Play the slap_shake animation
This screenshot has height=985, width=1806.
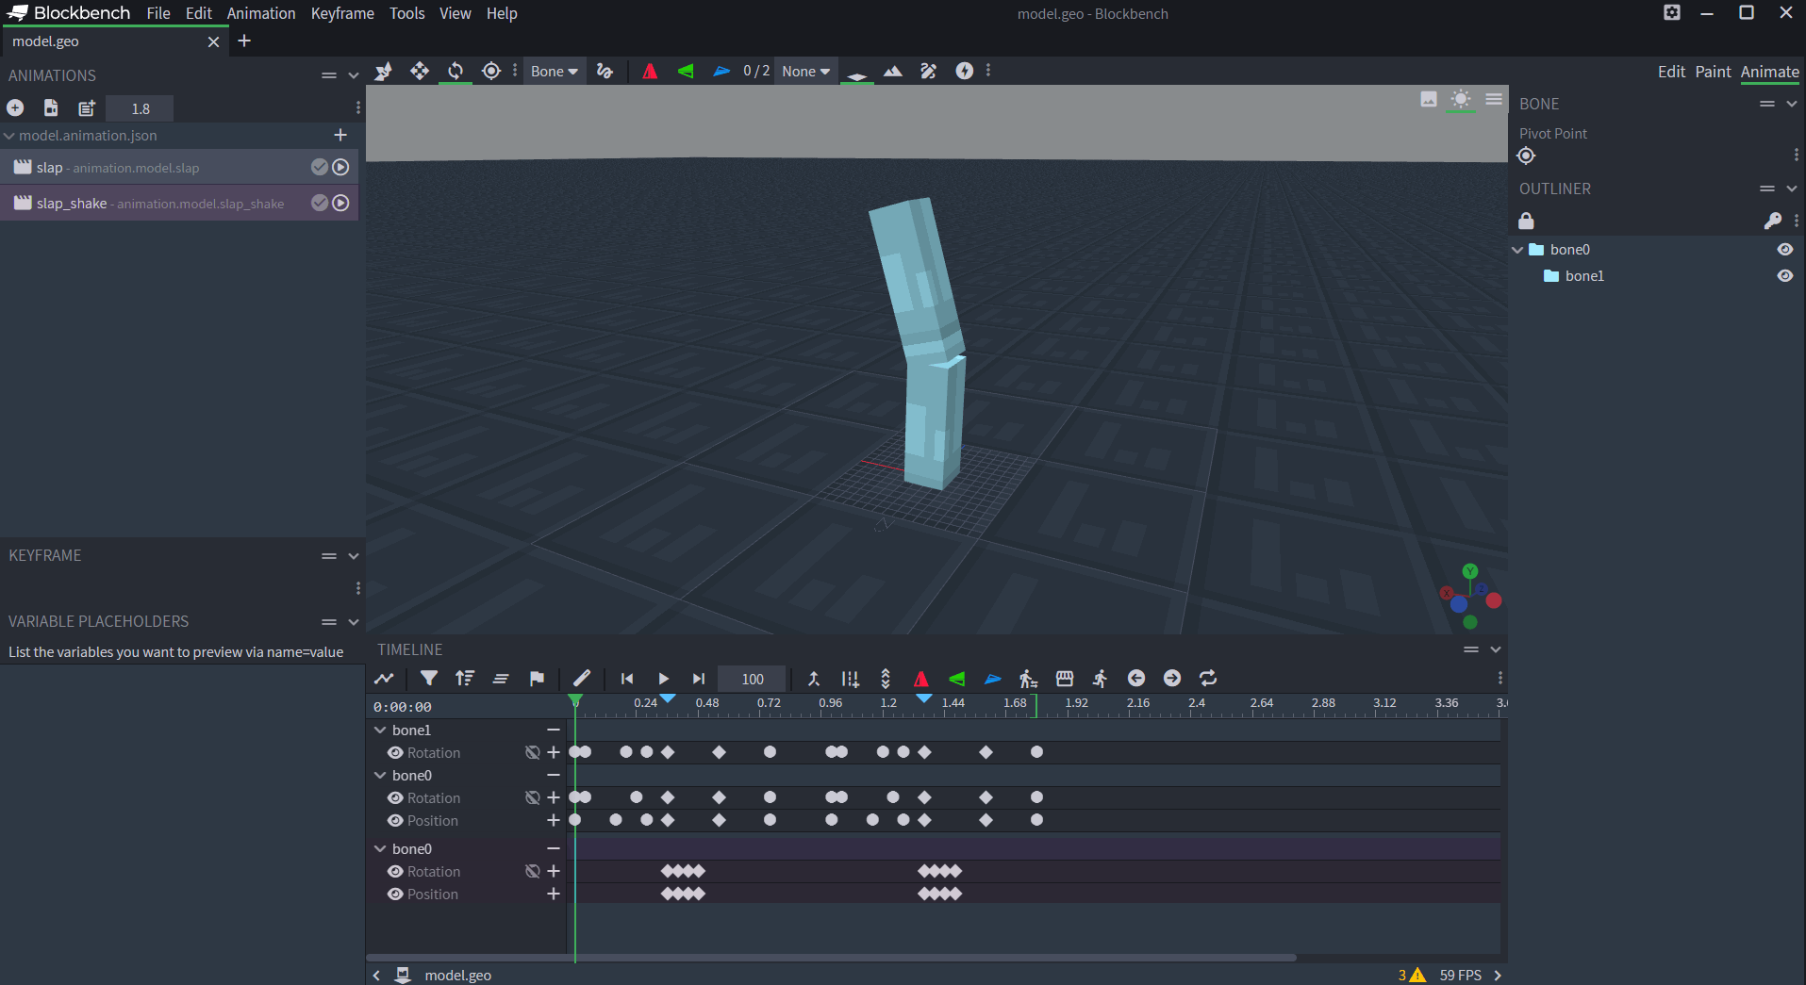pos(340,203)
